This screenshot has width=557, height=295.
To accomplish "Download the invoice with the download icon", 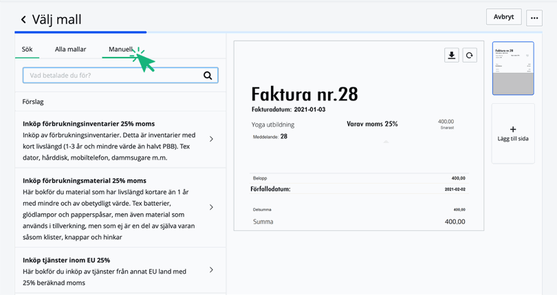I will 452,56.
